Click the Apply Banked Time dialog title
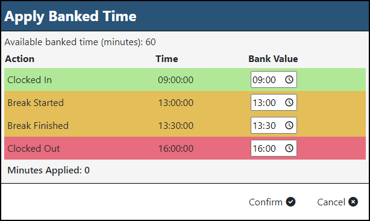Screen dimensions: 370x221 (x=71, y=16)
